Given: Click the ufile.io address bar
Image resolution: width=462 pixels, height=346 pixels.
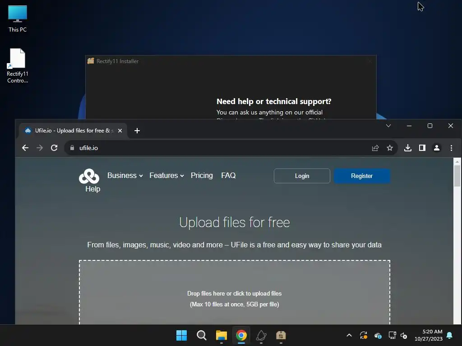Looking at the screenshot, I should (x=218, y=148).
